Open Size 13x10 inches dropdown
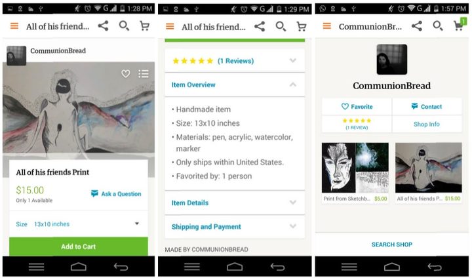The image size is (472, 278). pyautogui.click(x=78, y=224)
